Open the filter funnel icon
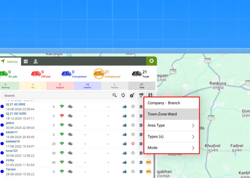Screen dimensions: 250x178 [141, 95]
